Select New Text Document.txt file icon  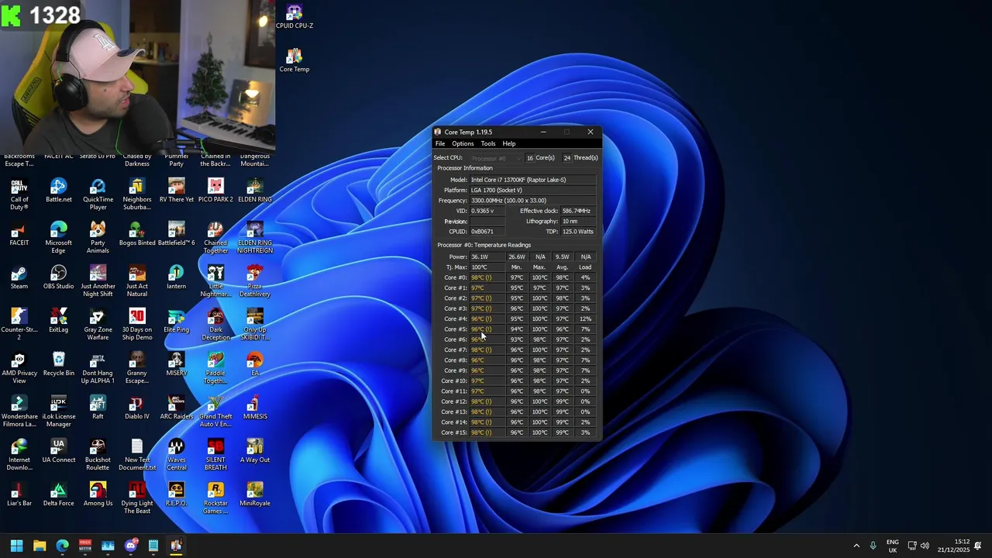click(137, 455)
